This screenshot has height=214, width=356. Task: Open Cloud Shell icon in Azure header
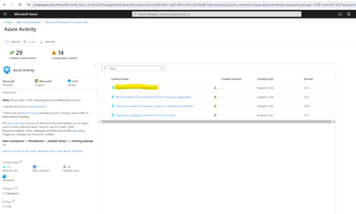click(340, 14)
